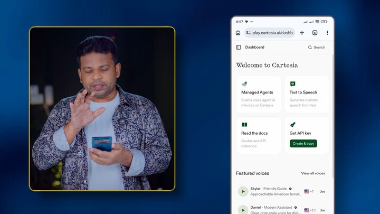Click the site settings icon in address bar
This screenshot has height=214, width=380.
pyautogui.click(x=249, y=33)
